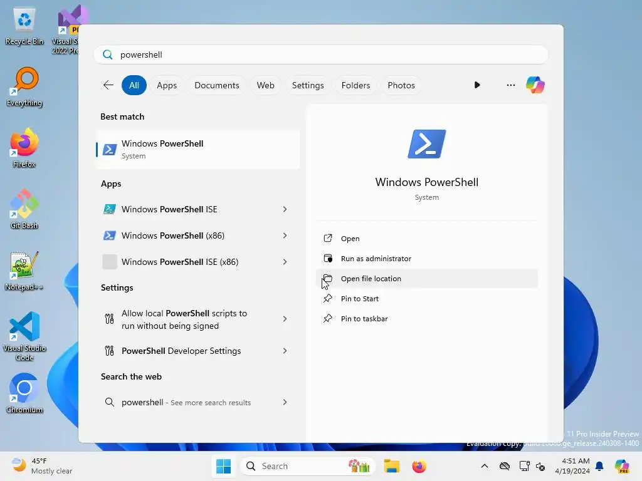Click the cloud sync off tray icon
The width and height of the screenshot is (642, 481).
(505, 466)
